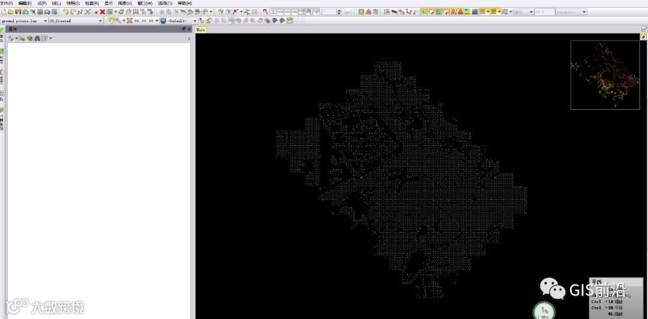This screenshot has width=648, height=319.
Task: Open the 点(P) menu
Action: click(42, 4)
